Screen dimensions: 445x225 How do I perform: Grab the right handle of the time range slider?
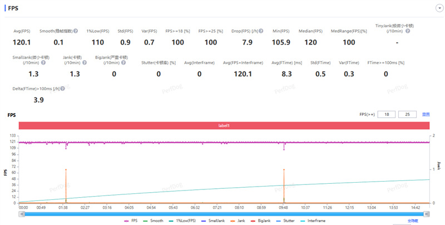[x=426, y=214]
